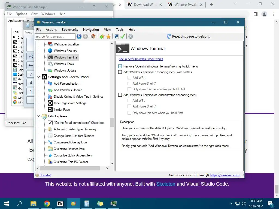Uncheck Remove 'Open in Windows Terminal' from right-click menu
279x209 pixels.
pos(120,66)
